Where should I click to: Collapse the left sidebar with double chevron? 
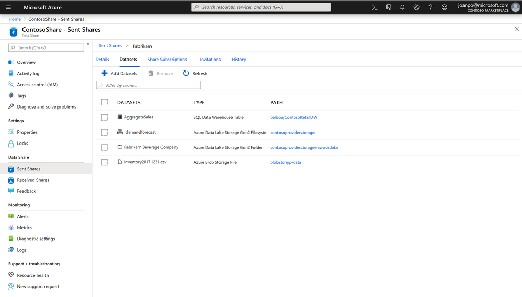tap(88, 44)
